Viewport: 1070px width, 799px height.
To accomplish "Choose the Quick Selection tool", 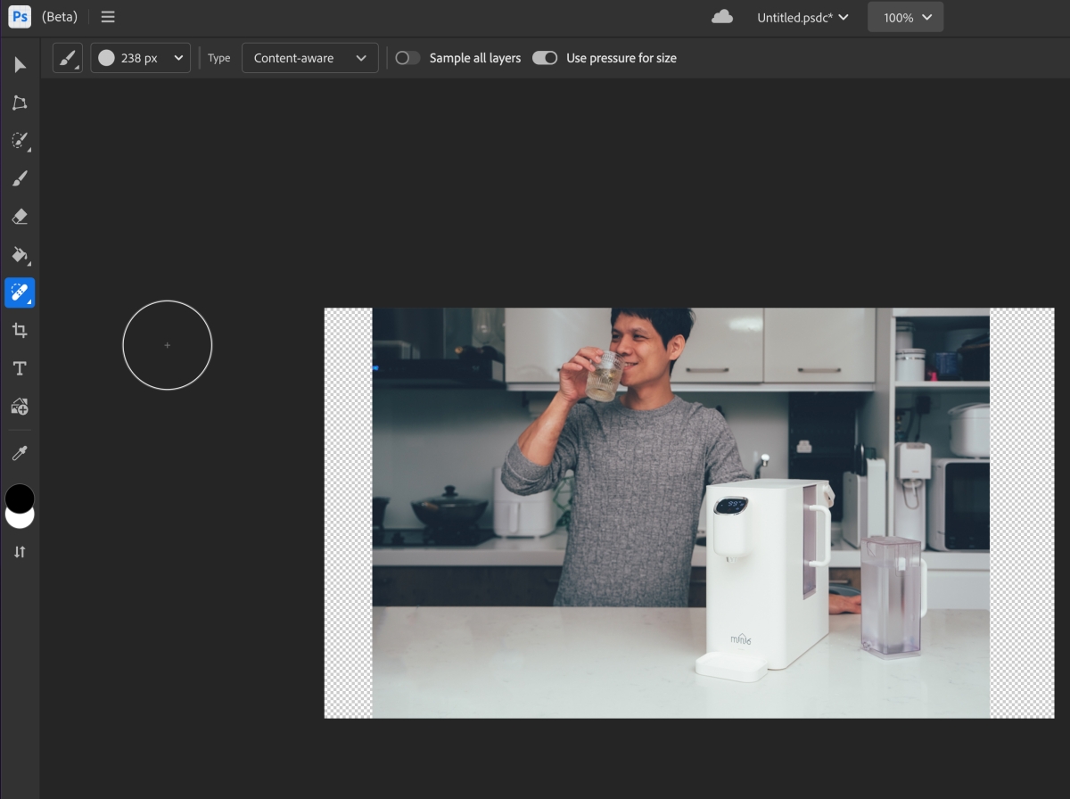I will 20,141.
